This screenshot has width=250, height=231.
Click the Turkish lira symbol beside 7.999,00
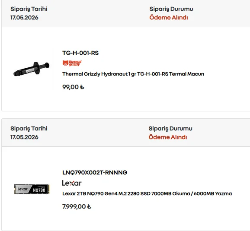(89, 207)
